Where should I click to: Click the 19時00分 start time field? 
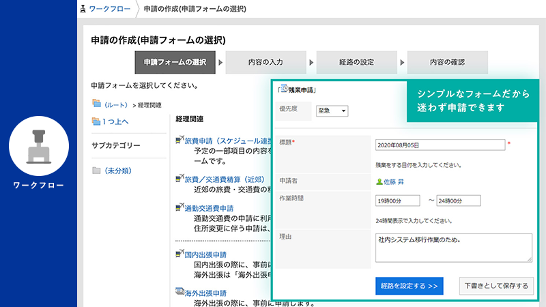399,201
